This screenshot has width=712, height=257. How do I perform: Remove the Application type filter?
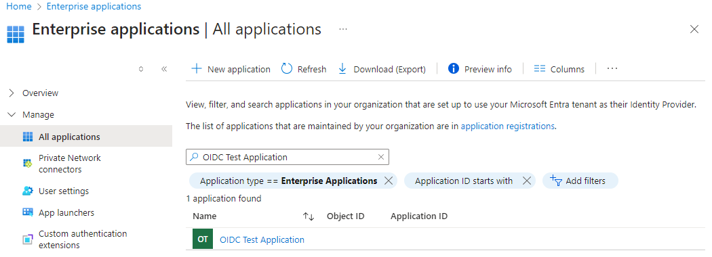pos(389,181)
